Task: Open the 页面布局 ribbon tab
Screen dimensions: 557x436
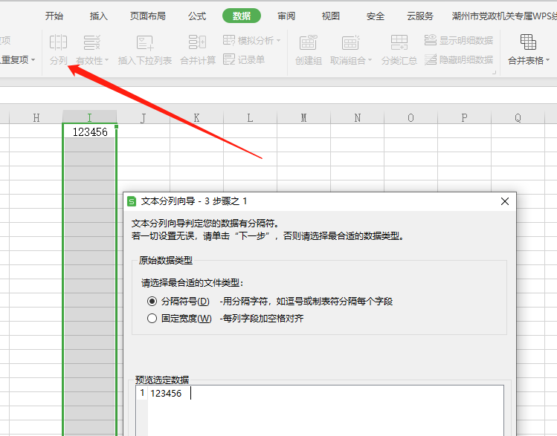Action: pos(147,16)
